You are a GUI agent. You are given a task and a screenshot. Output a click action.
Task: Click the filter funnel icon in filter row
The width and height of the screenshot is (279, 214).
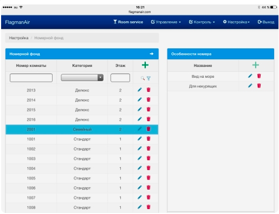click(x=149, y=78)
